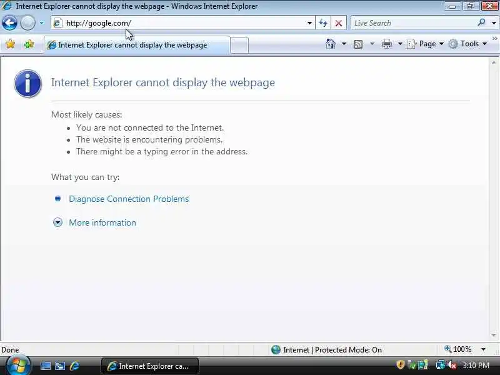Show more toolbar commands chevron
This screenshot has height=375, width=500.
pos(494,39)
